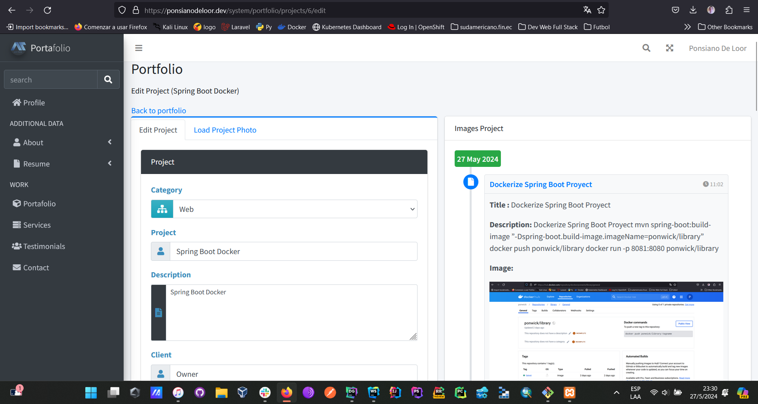Expand the Resume sidebar menu
The image size is (758, 404).
point(62,164)
